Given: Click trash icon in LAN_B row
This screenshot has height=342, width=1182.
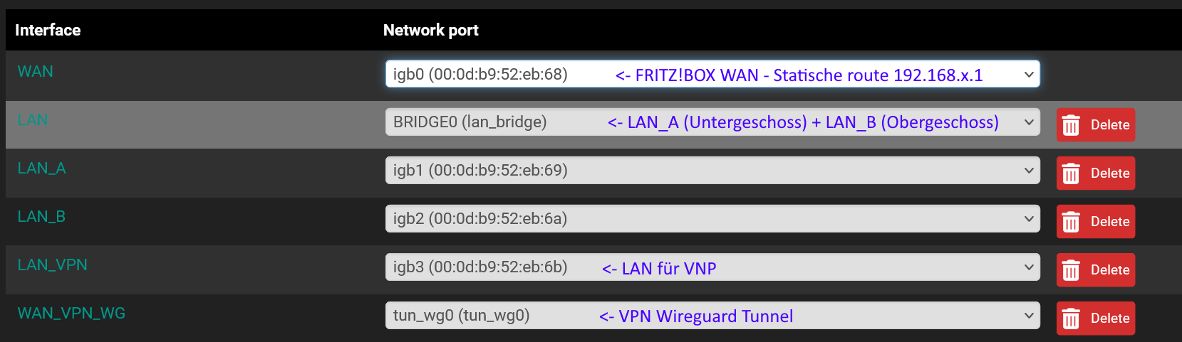Looking at the screenshot, I should (1071, 222).
